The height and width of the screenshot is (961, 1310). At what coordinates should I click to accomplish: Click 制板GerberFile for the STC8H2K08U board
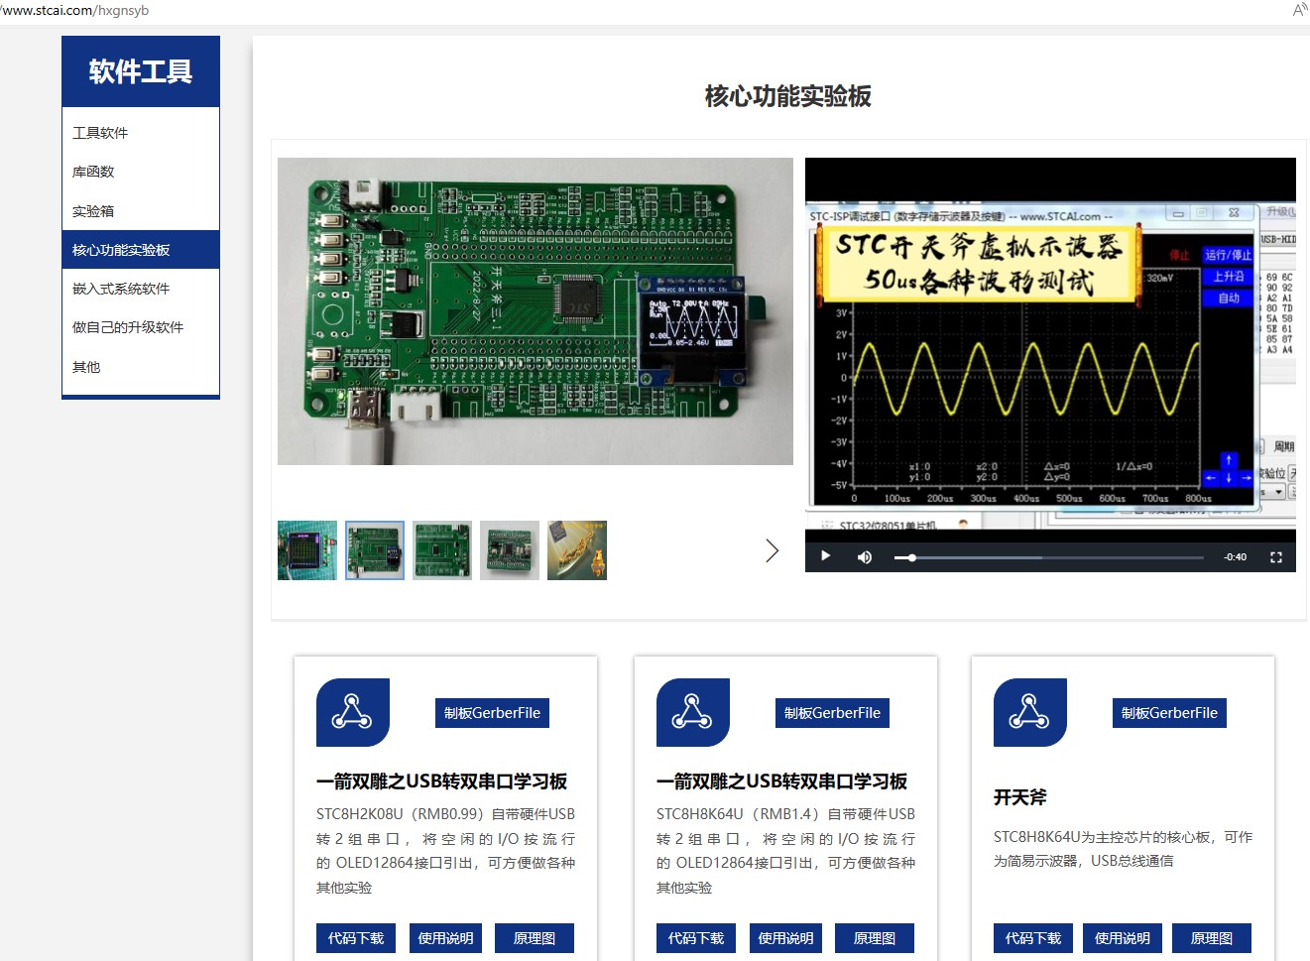click(492, 713)
